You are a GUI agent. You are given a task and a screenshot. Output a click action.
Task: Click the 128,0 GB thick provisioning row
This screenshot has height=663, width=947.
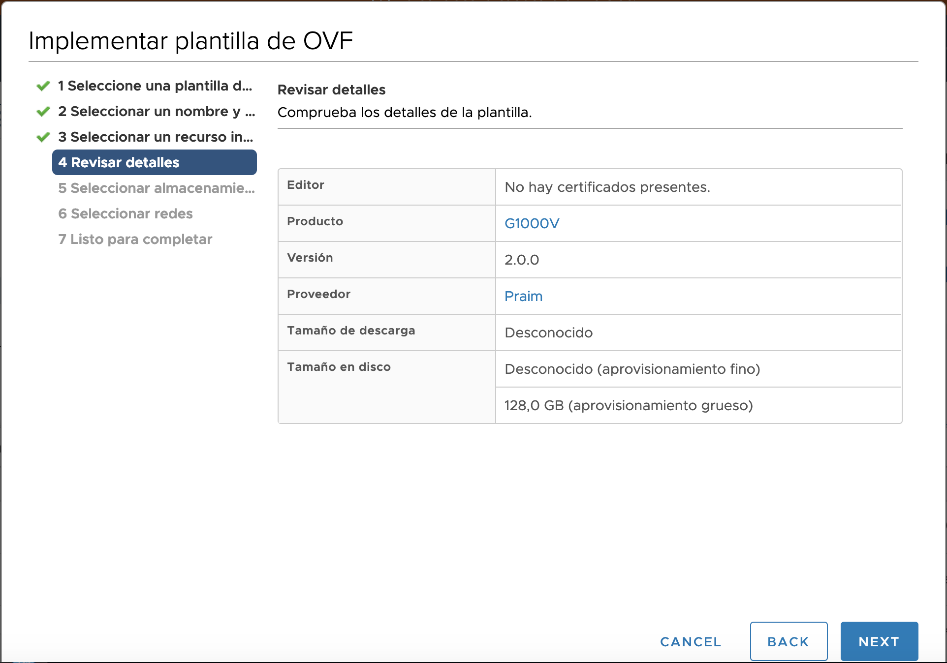click(629, 406)
